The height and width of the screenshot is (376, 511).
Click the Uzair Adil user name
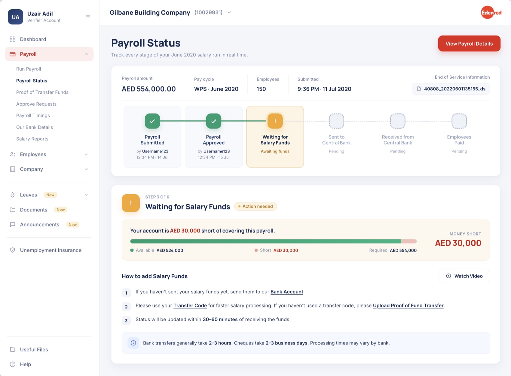click(x=40, y=14)
